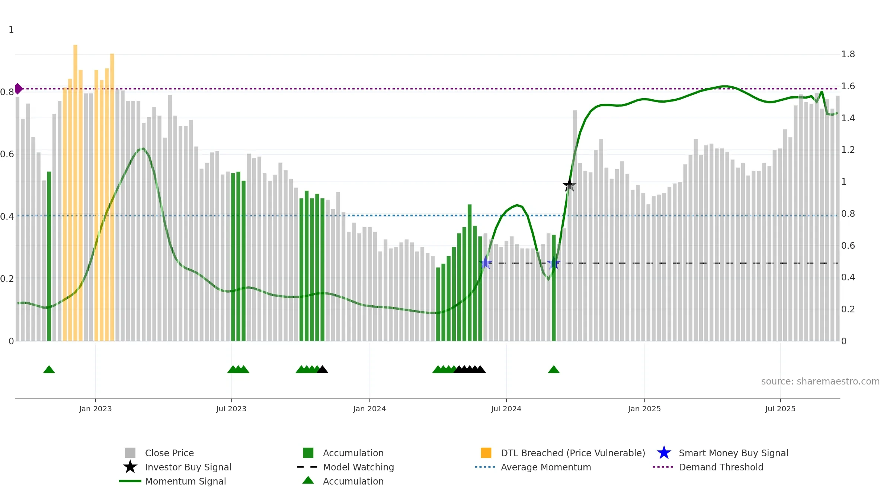Click the green Accumulation square legend swatch
Image resolution: width=893 pixels, height=502 pixels.
click(308, 453)
